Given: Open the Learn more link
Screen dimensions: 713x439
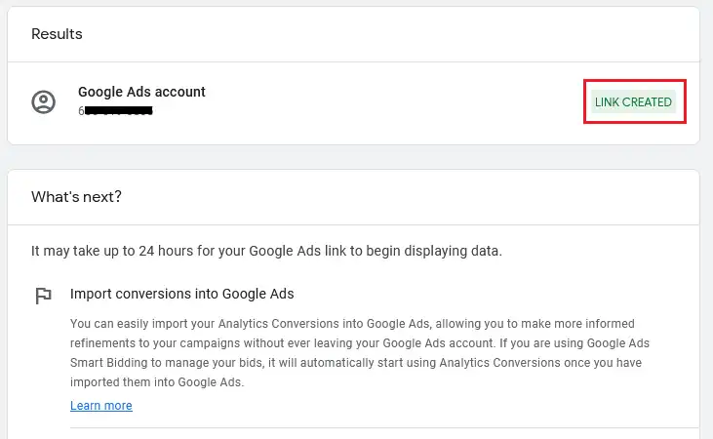Looking at the screenshot, I should point(100,405).
